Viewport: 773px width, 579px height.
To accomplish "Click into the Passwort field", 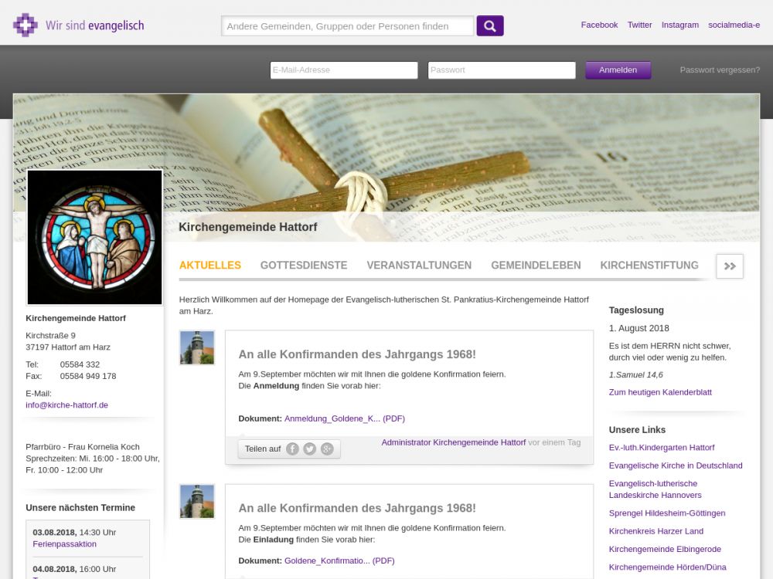I will 502,70.
